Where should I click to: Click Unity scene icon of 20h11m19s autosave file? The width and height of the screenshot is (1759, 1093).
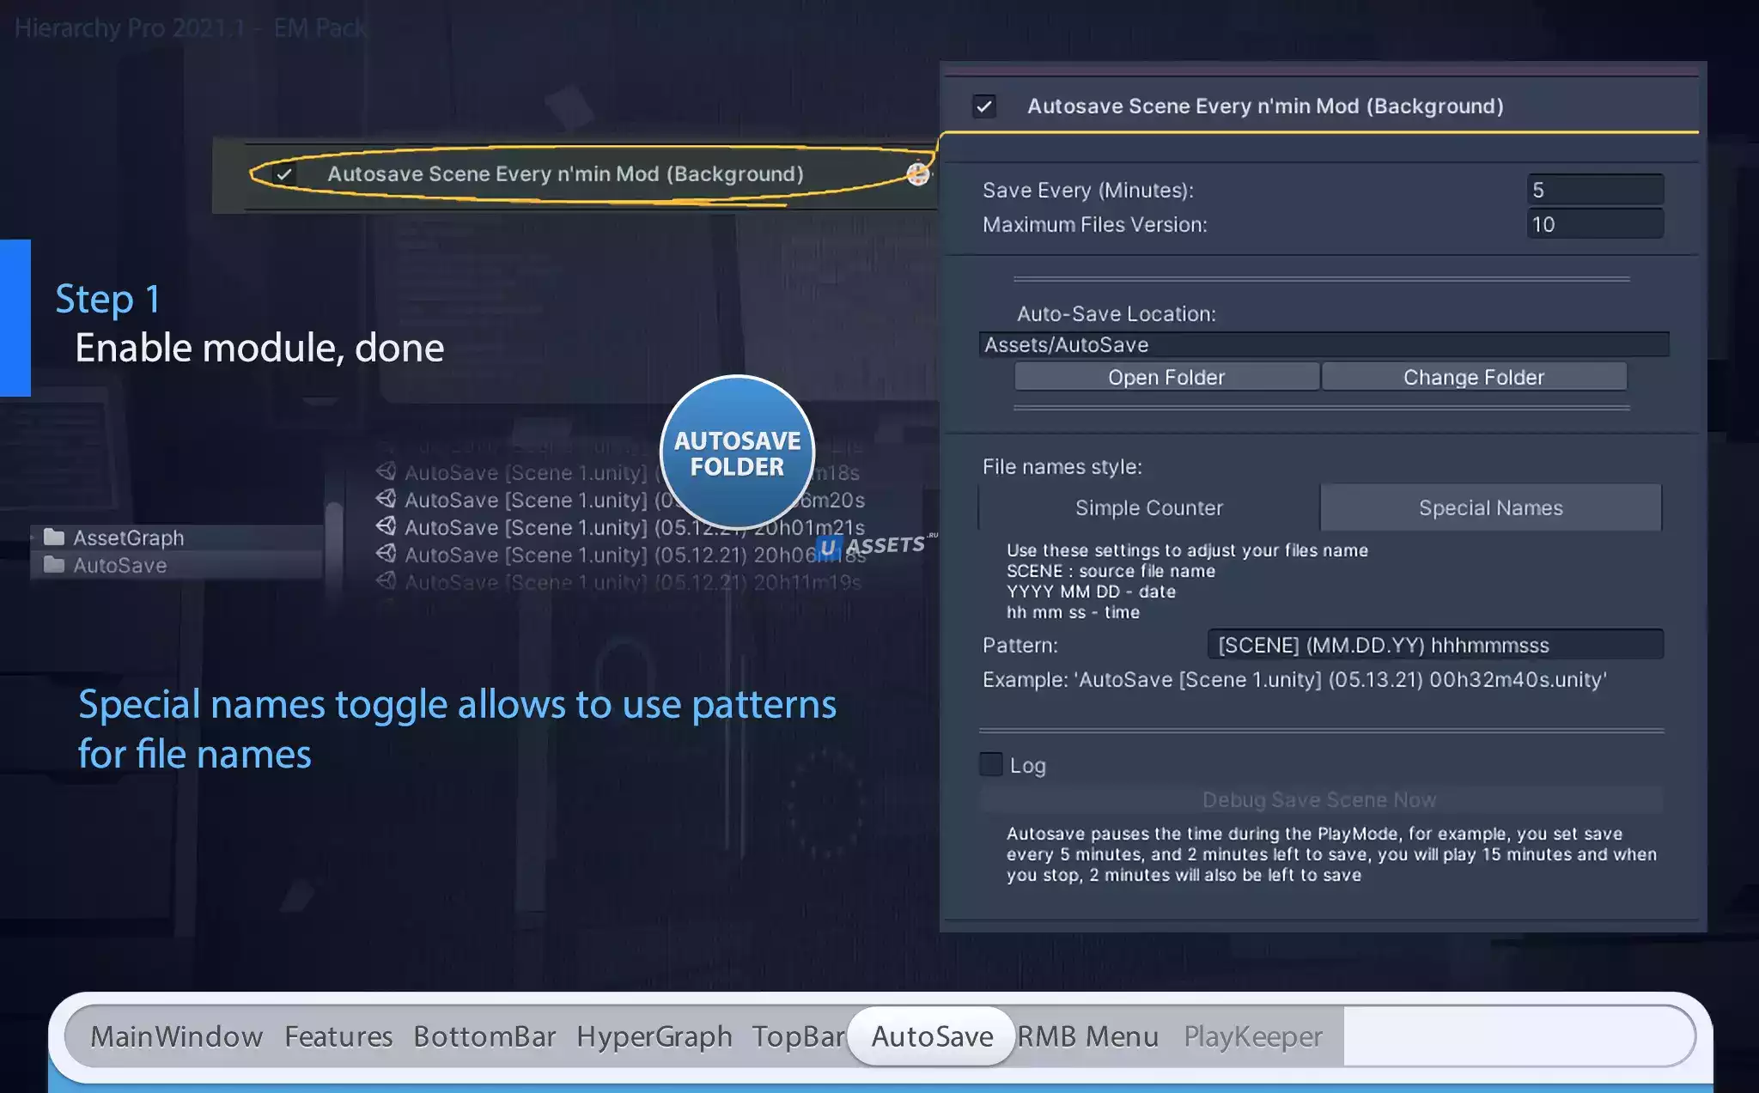386,581
